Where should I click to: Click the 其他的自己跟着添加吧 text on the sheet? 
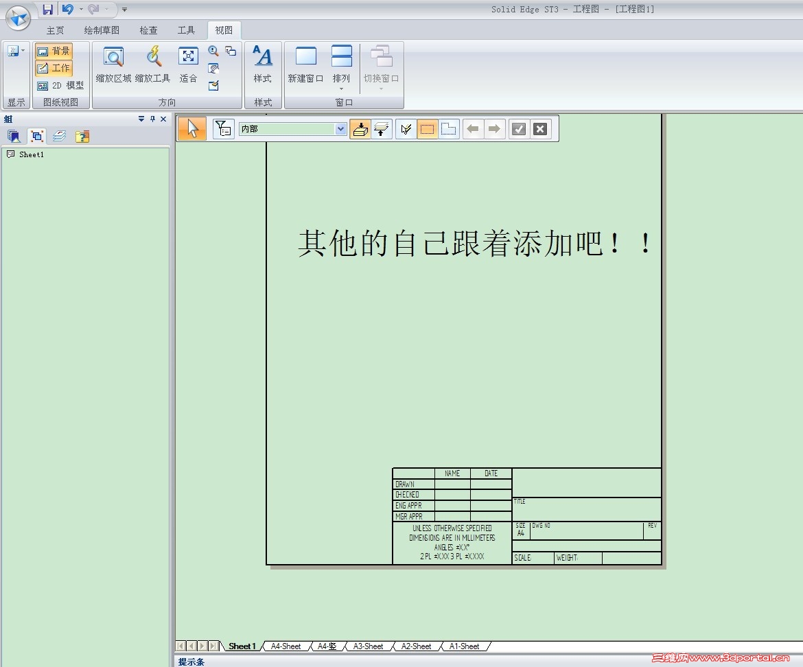(474, 243)
